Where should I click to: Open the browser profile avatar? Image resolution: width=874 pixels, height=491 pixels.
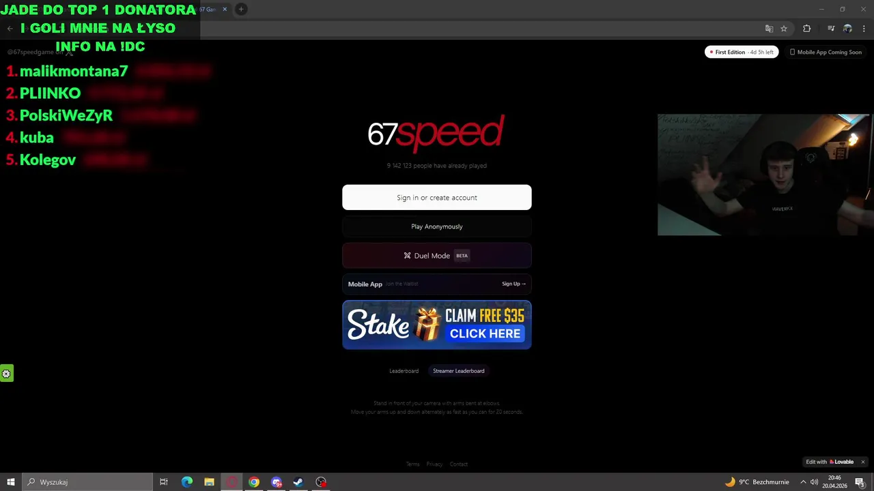point(847,29)
